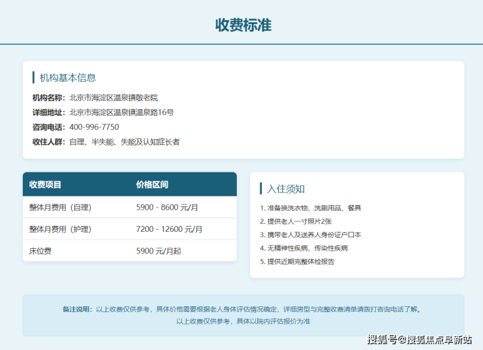Select the 床位费 table cell
Viewport: 483px width, 350px height.
[x=40, y=251]
